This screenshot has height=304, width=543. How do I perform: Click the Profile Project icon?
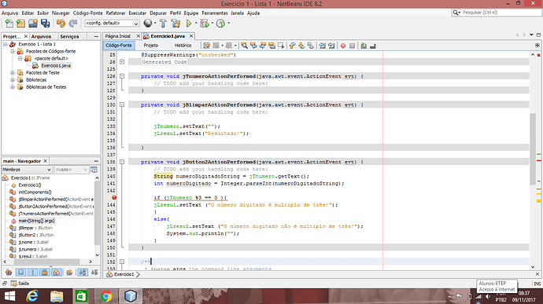point(220,23)
